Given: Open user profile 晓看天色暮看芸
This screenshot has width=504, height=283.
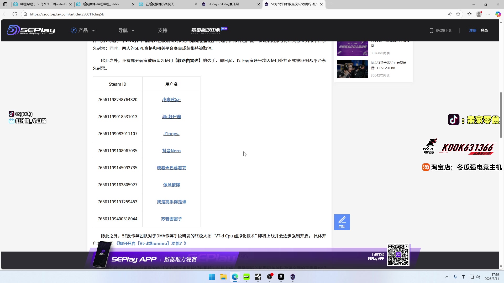Looking at the screenshot, I should click(x=171, y=168).
